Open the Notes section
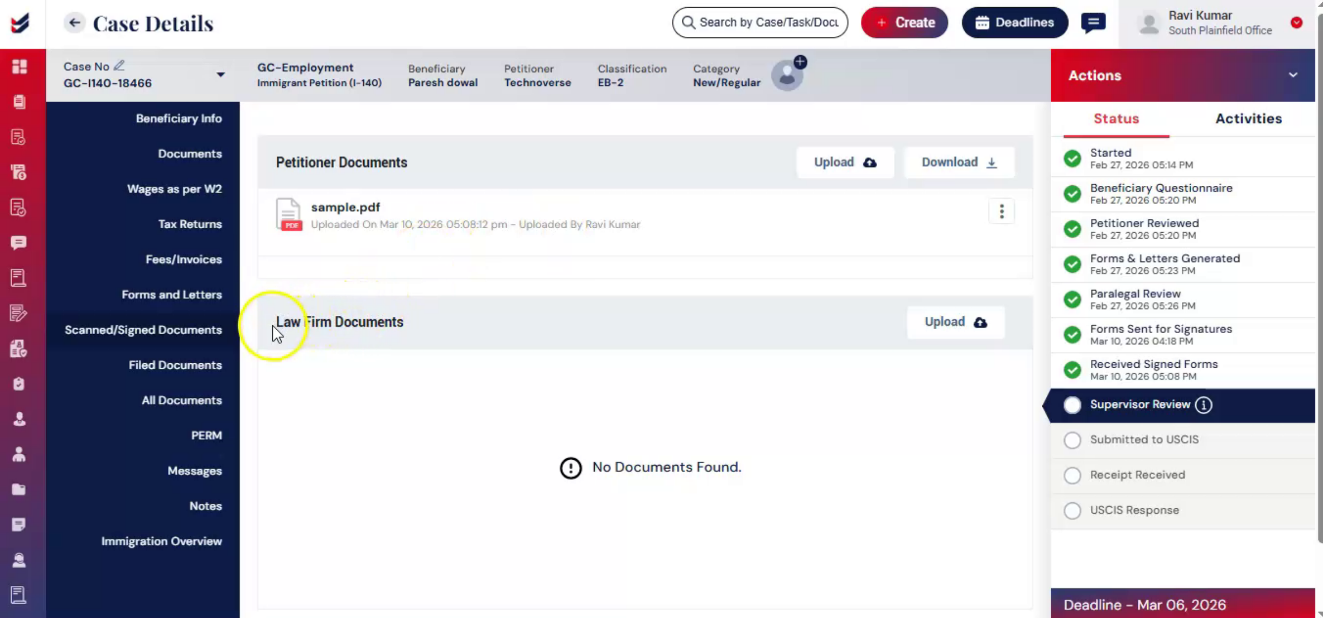 click(205, 506)
